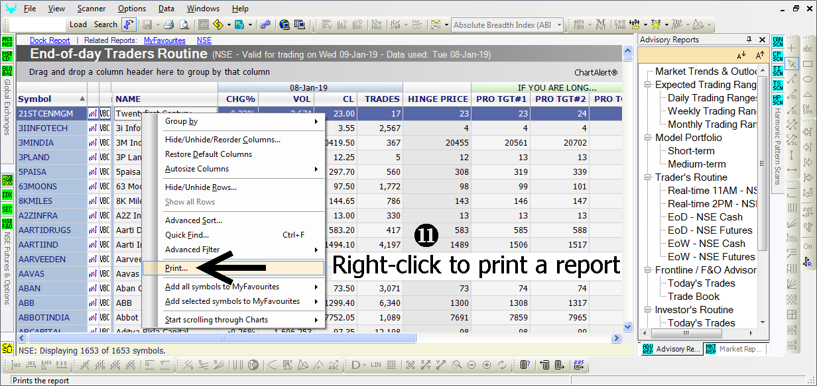This screenshot has height=386, width=817.
Task: Click the Search button
Action: coord(105,24)
